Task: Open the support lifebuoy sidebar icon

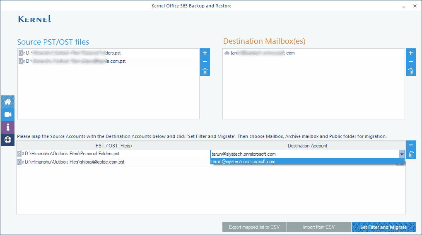Action: tap(8, 140)
